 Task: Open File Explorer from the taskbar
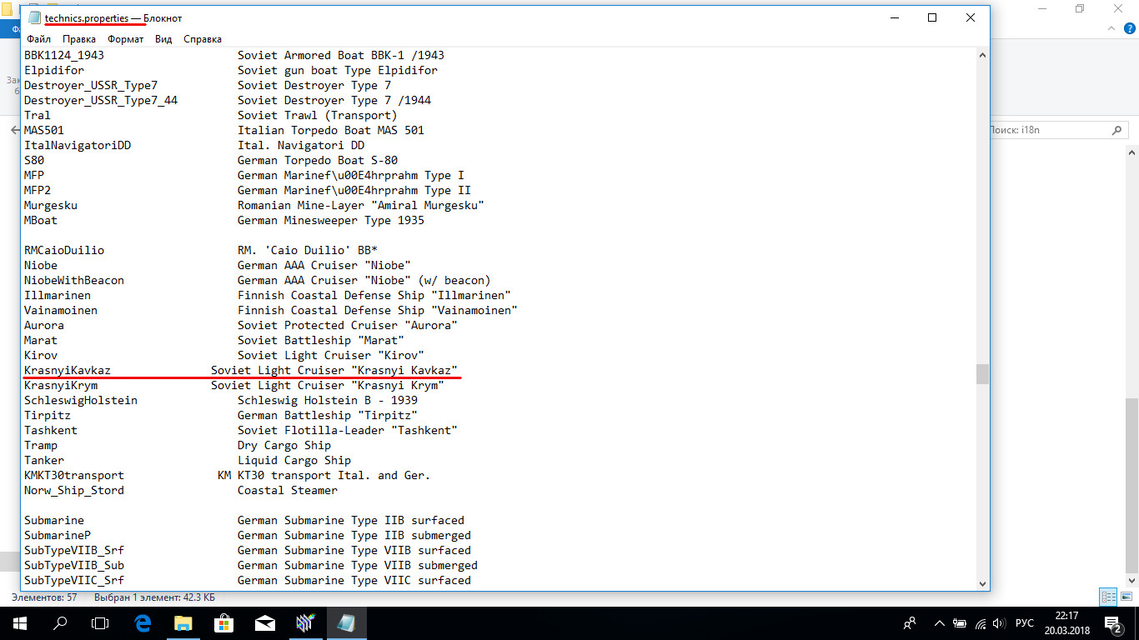point(183,623)
